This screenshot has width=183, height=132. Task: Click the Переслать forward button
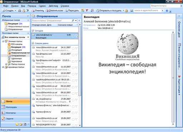point(72,11)
